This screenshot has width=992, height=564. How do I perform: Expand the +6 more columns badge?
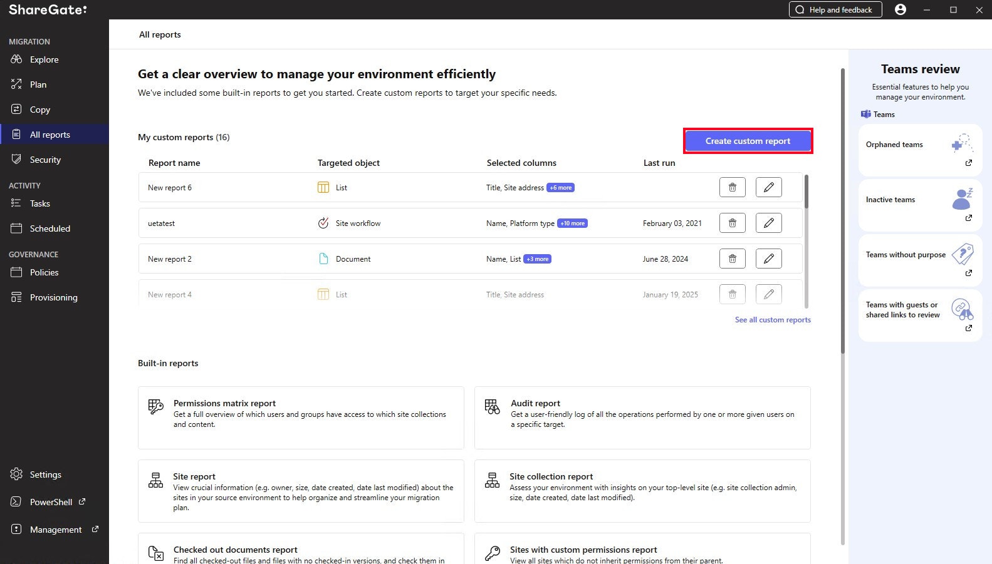click(560, 188)
